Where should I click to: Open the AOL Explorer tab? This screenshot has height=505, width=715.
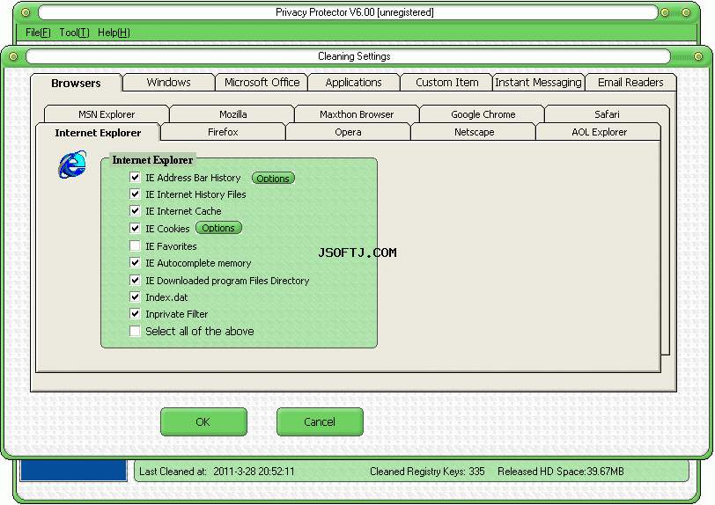click(599, 132)
